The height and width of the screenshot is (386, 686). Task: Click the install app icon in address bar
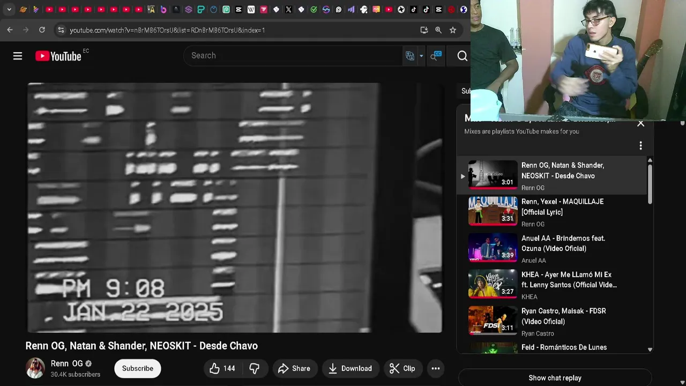tap(424, 30)
